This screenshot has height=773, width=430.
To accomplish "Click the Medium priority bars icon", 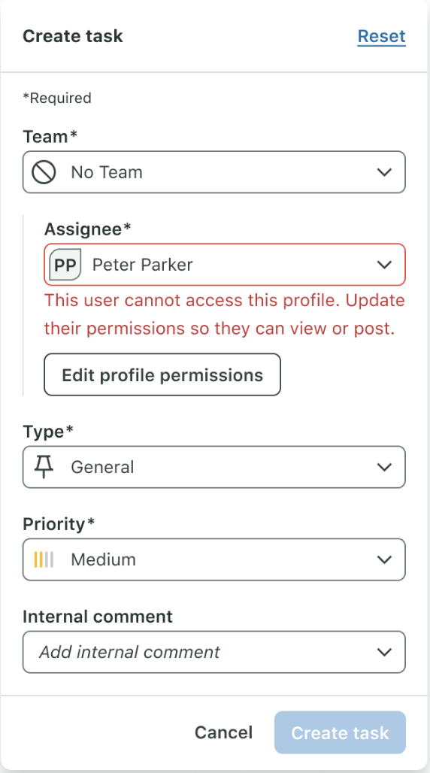I will [44, 559].
